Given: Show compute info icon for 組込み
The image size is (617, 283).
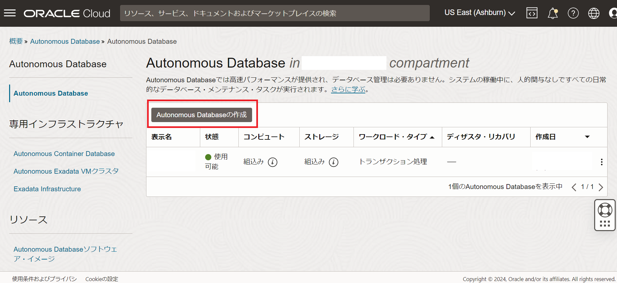Looking at the screenshot, I should (x=273, y=162).
